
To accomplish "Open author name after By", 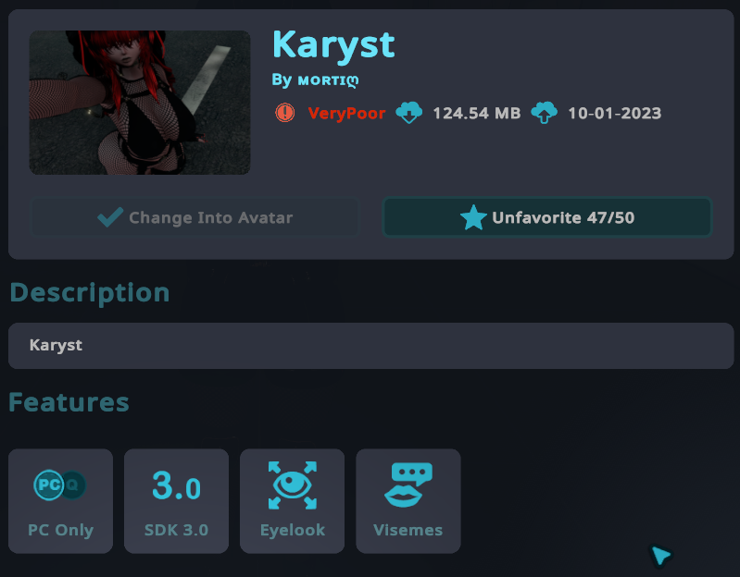I will (x=328, y=80).
